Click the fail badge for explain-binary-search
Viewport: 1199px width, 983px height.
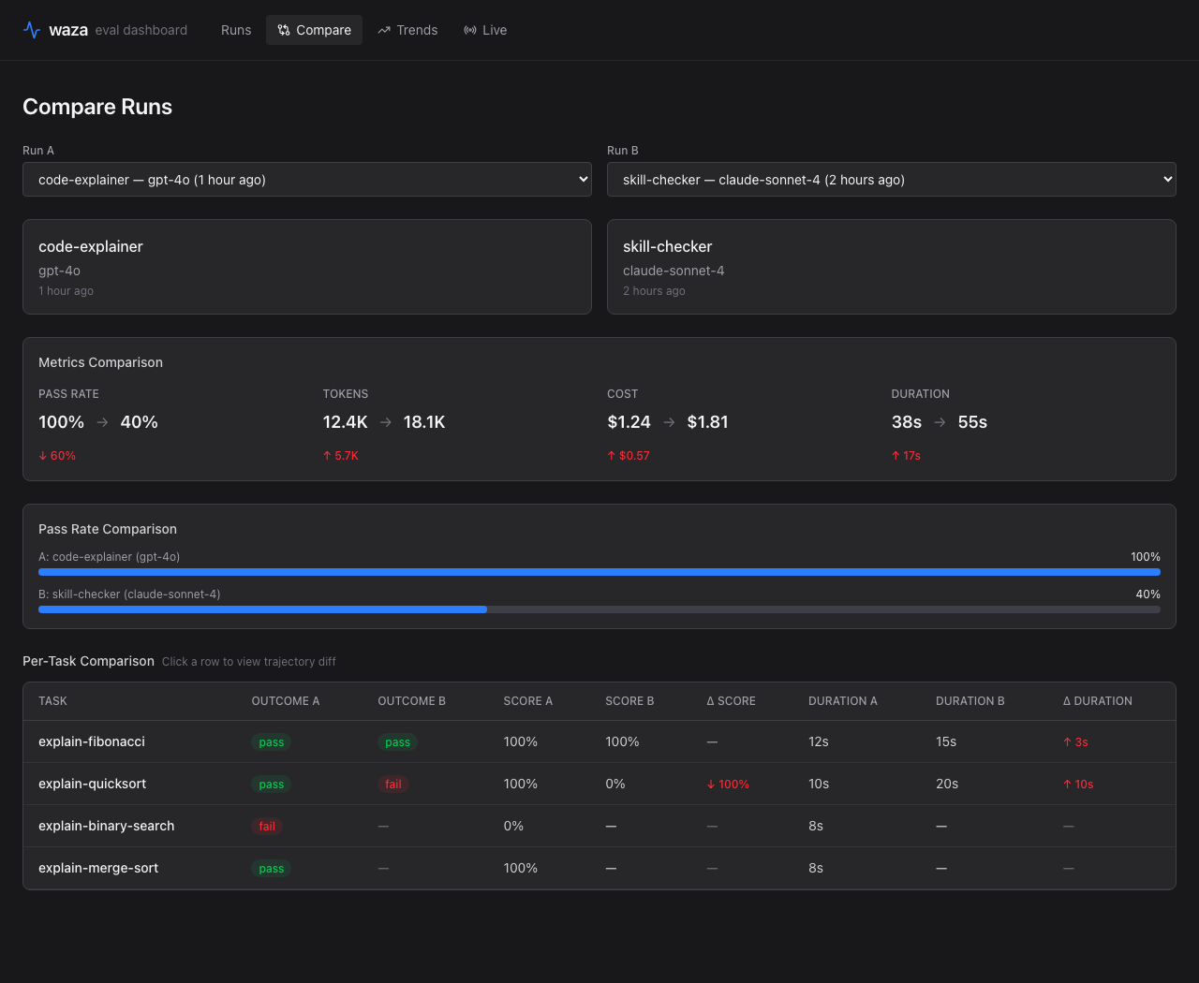click(267, 827)
